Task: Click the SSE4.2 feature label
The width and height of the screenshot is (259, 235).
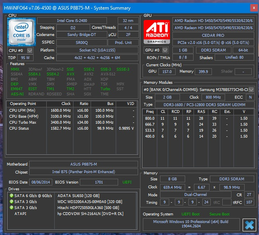Action: pyautogui.click(x=53, y=74)
